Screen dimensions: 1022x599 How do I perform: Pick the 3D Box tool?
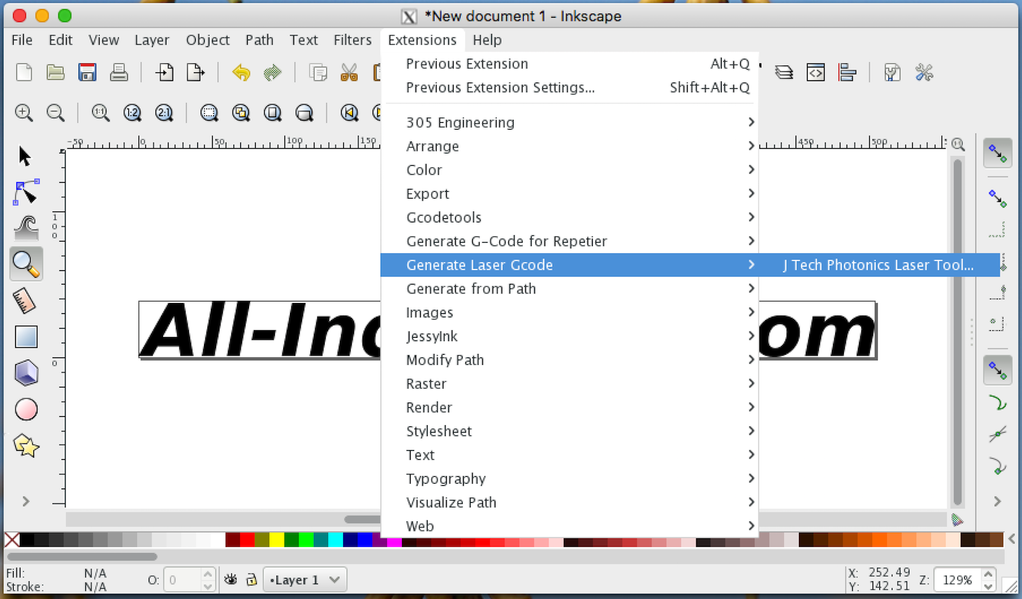(26, 373)
